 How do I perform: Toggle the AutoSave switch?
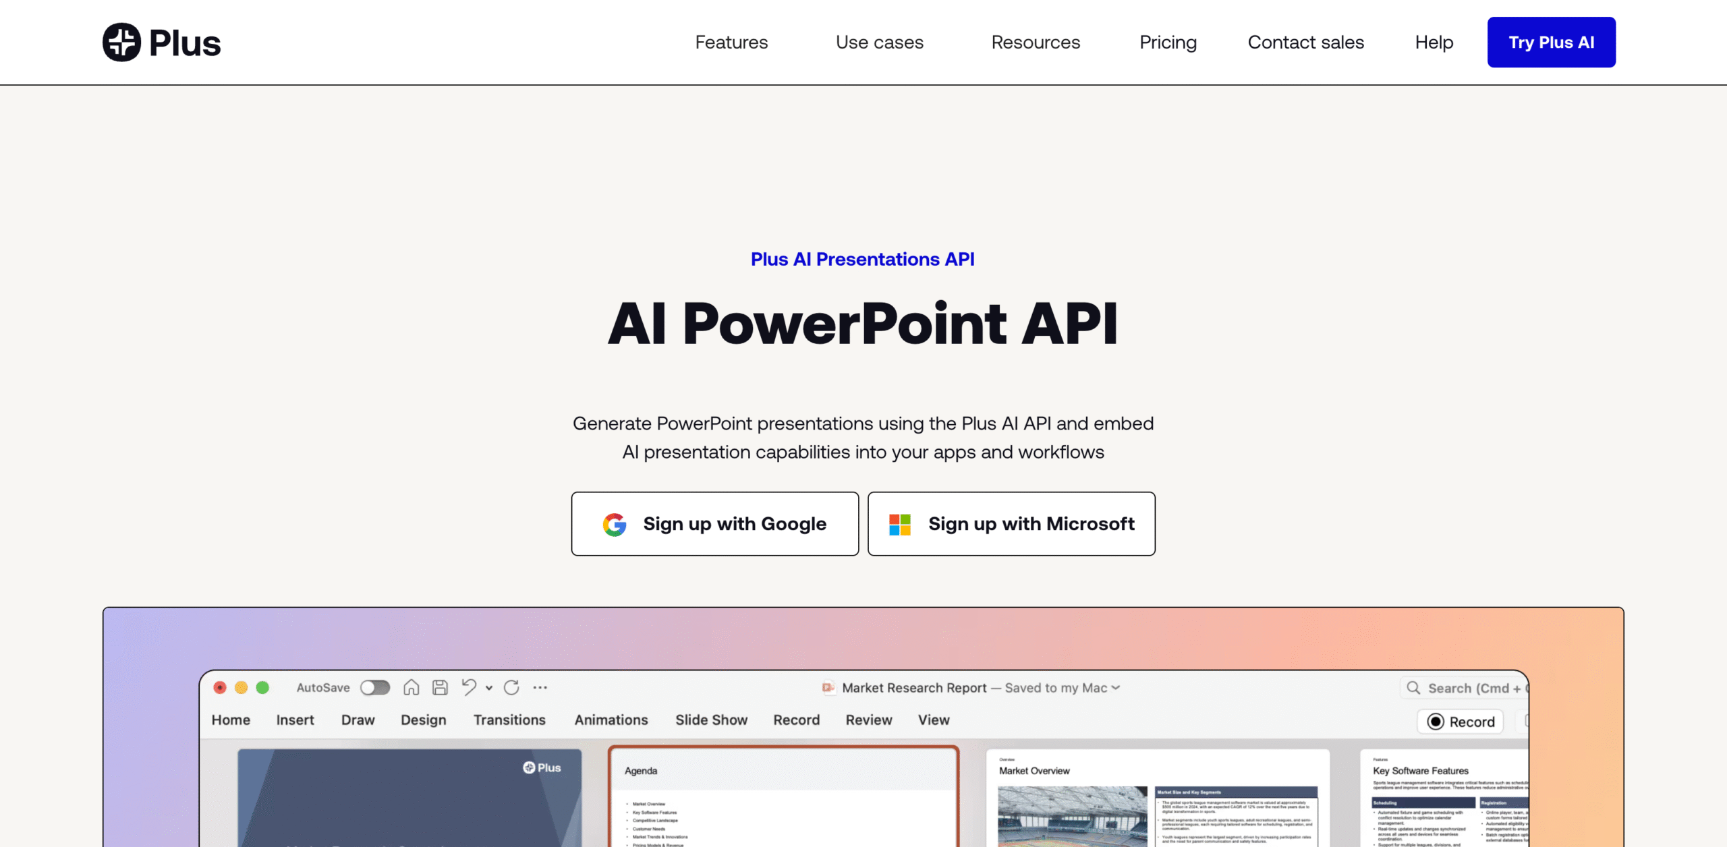pos(375,687)
